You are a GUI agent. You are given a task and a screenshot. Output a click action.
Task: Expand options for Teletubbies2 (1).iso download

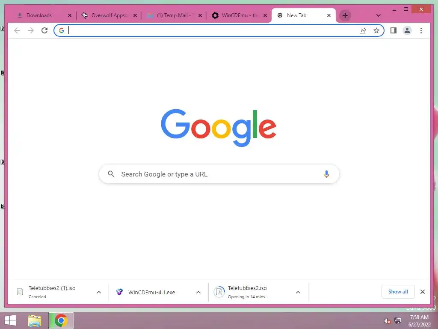click(99, 292)
